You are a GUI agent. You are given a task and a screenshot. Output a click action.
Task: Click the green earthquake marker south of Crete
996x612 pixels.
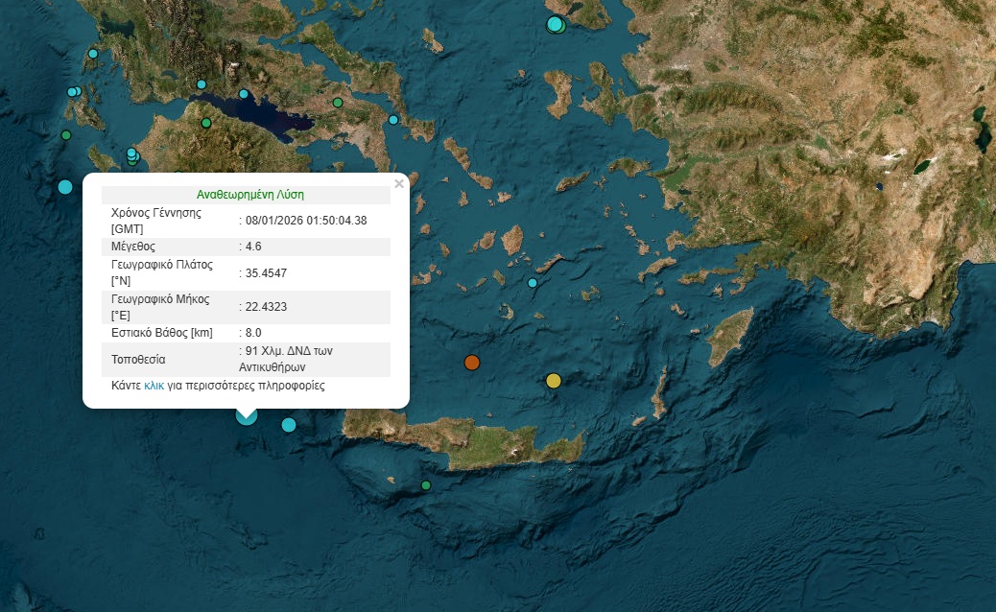(x=426, y=485)
